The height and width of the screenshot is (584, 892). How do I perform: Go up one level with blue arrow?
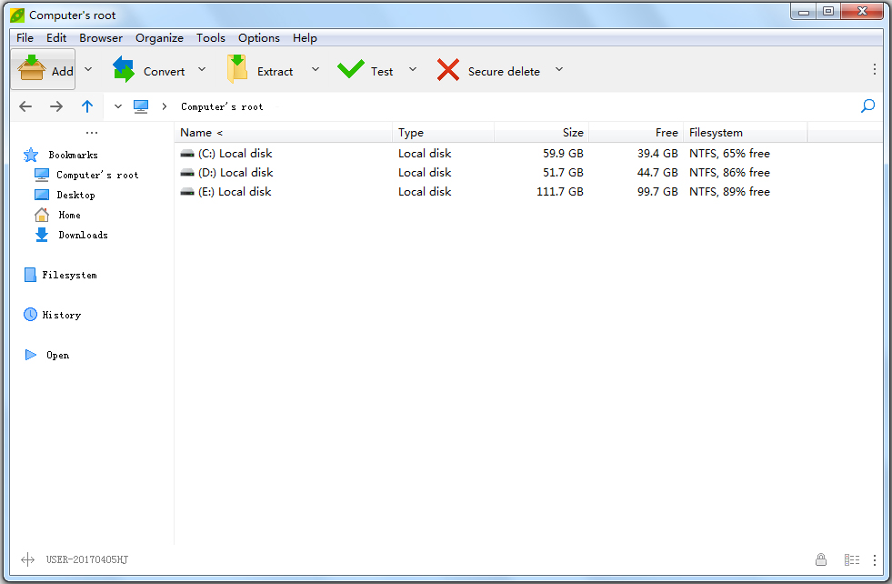click(x=87, y=106)
